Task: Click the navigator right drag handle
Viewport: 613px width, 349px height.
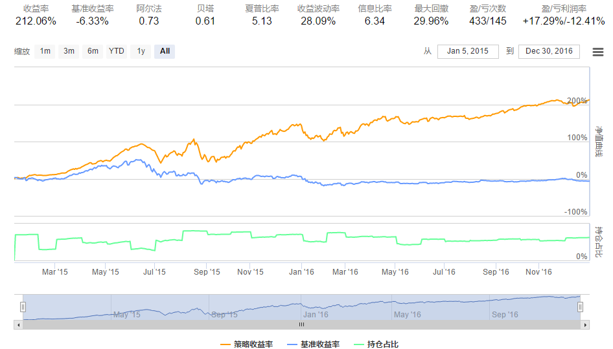Action: coord(580,307)
